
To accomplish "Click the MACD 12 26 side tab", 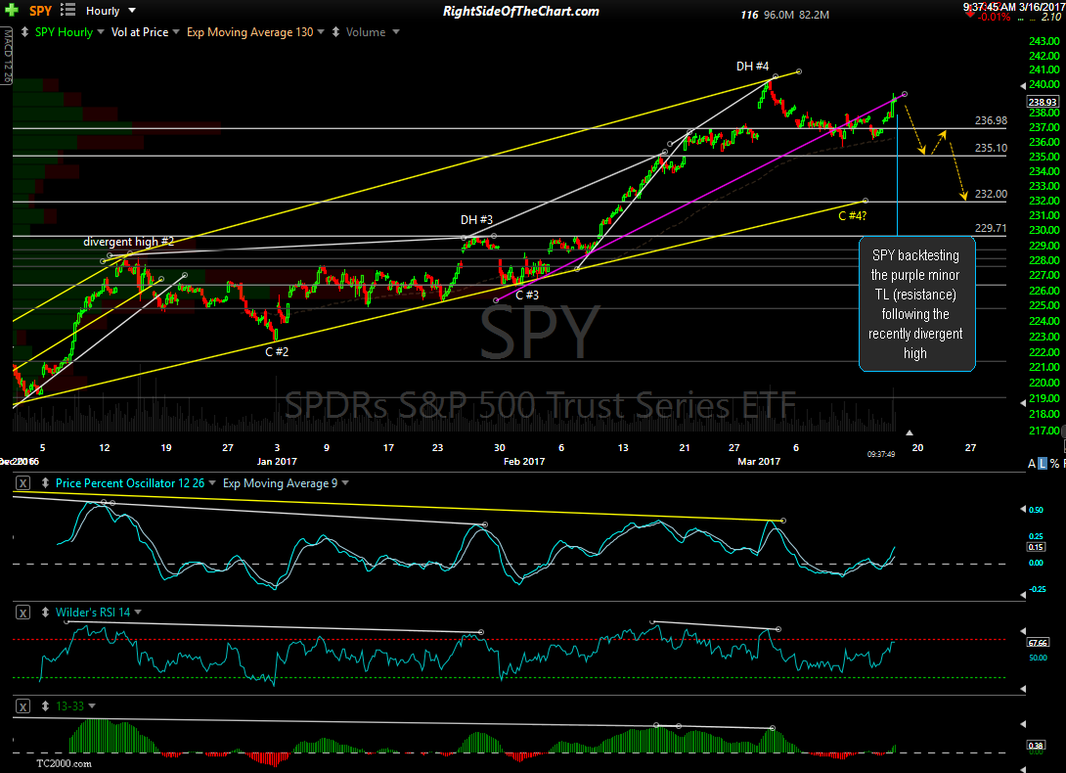I will (x=5, y=56).
